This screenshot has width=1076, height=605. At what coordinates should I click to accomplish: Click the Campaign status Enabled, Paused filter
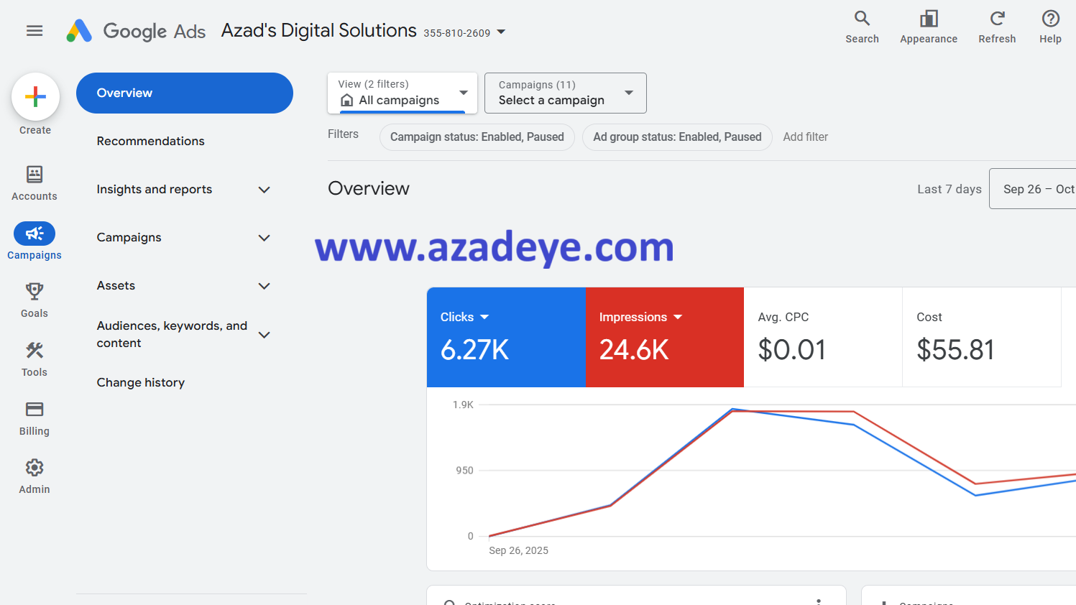(x=477, y=137)
